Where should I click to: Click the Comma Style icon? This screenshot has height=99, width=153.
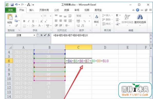pyautogui.click(x=89, y=21)
